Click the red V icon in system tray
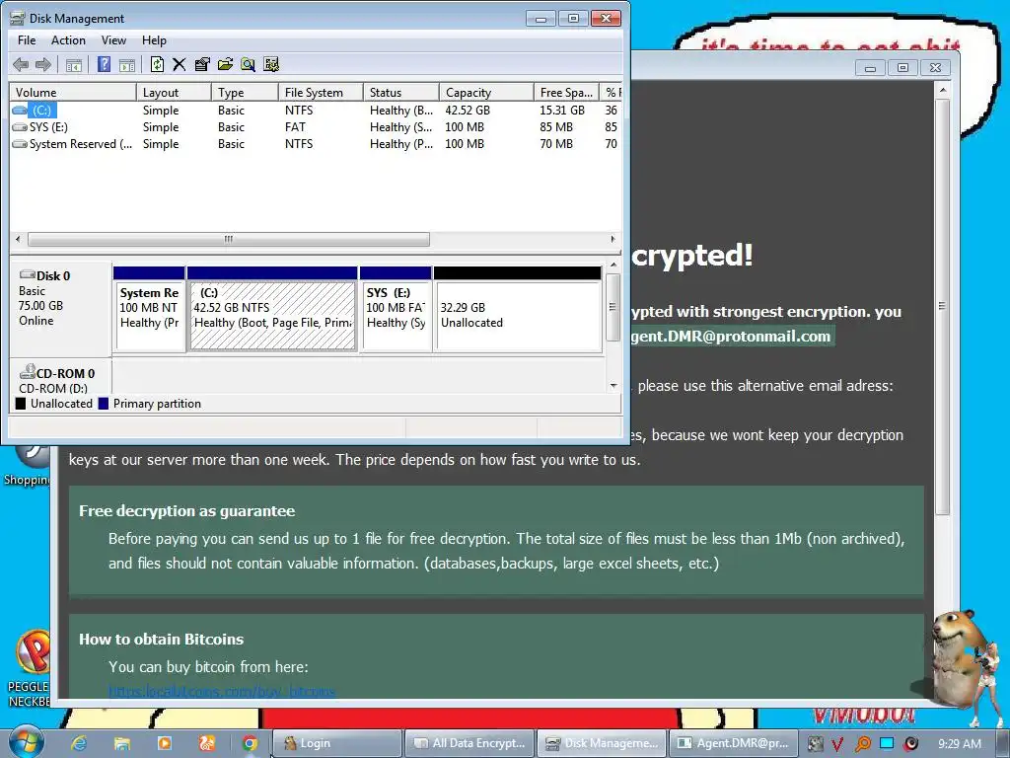Image resolution: width=1010 pixels, height=758 pixels. [837, 744]
